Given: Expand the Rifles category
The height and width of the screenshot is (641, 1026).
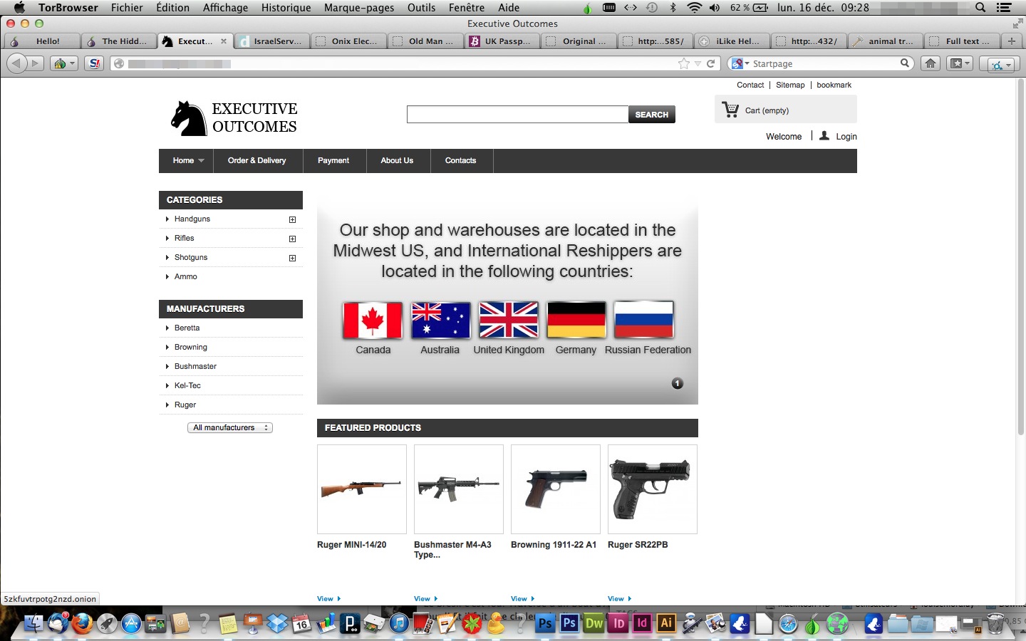Looking at the screenshot, I should pos(292,239).
